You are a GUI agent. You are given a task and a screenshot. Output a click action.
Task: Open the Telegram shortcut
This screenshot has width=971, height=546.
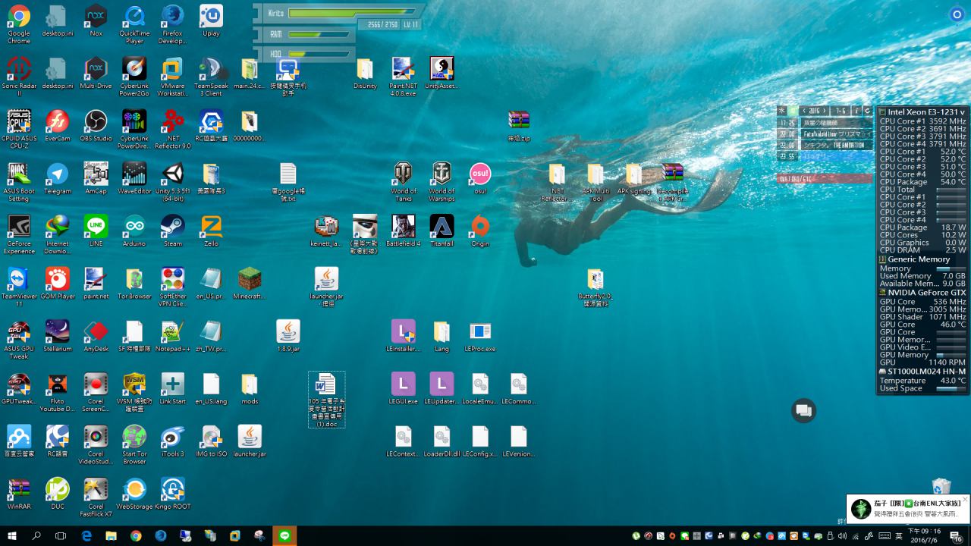coord(57,174)
